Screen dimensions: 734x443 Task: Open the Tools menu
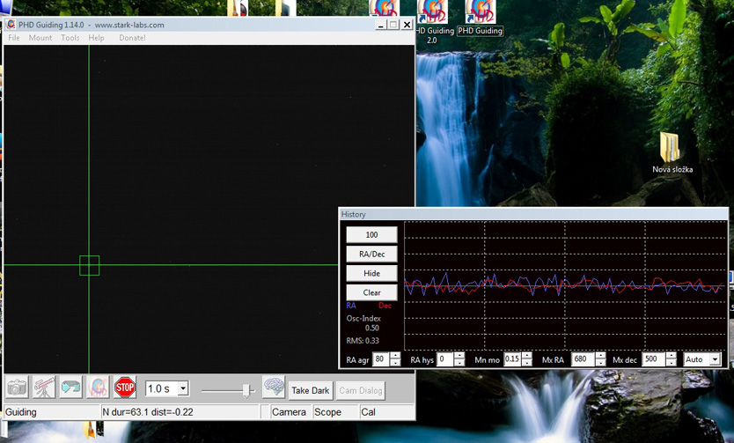point(70,38)
